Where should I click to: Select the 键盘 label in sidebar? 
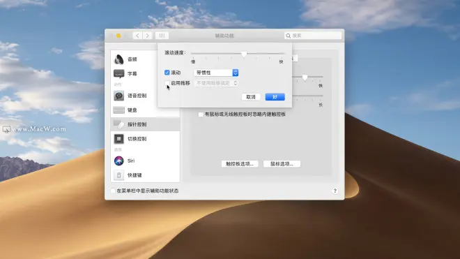pos(132,110)
